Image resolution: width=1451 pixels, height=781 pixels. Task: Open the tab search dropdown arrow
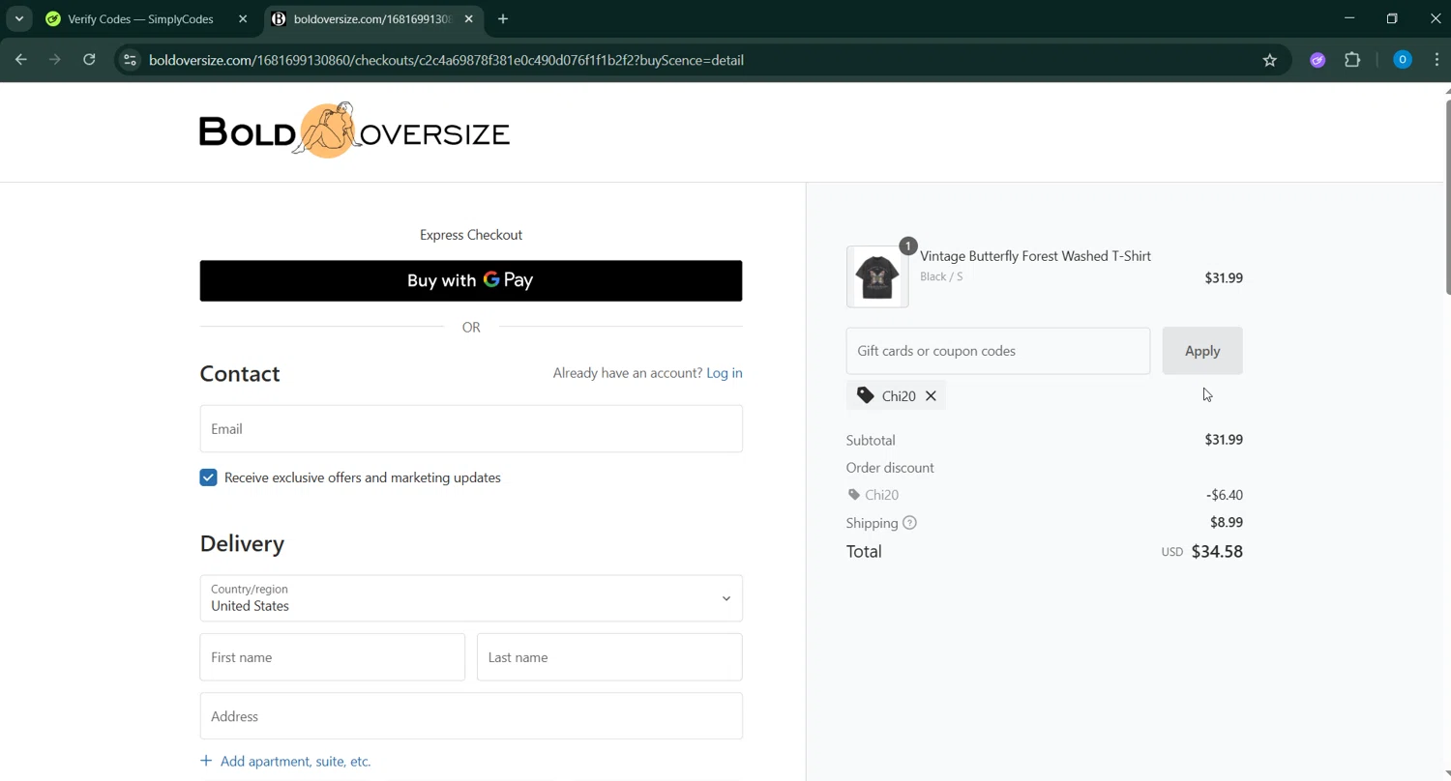[x=18, y=18]
